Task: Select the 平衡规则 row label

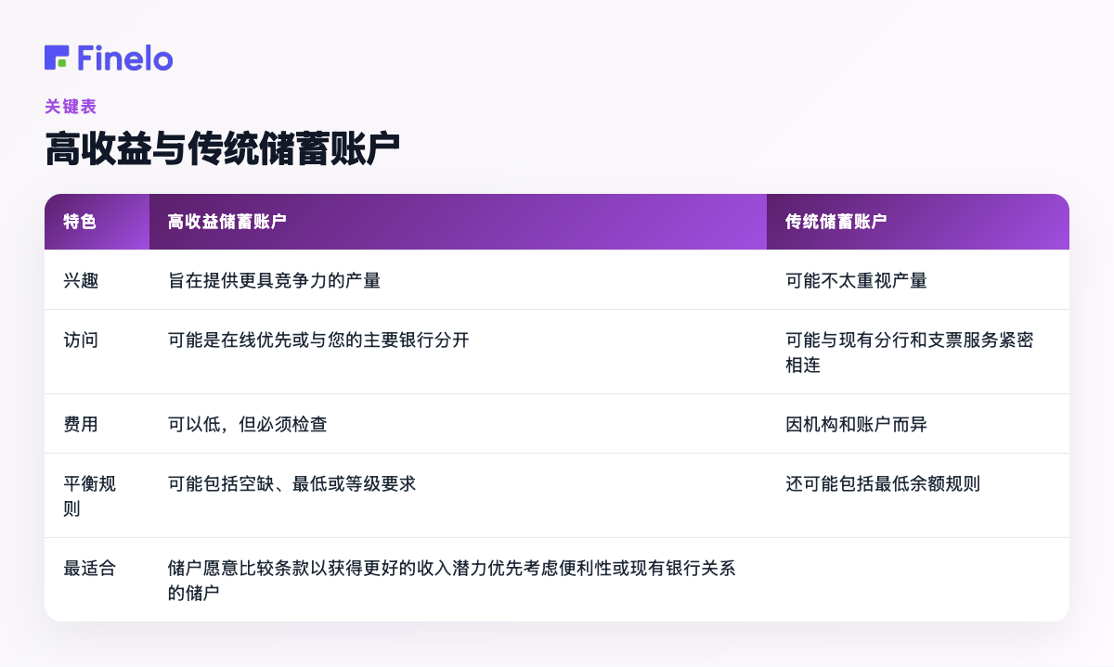Action: [89, 495]
